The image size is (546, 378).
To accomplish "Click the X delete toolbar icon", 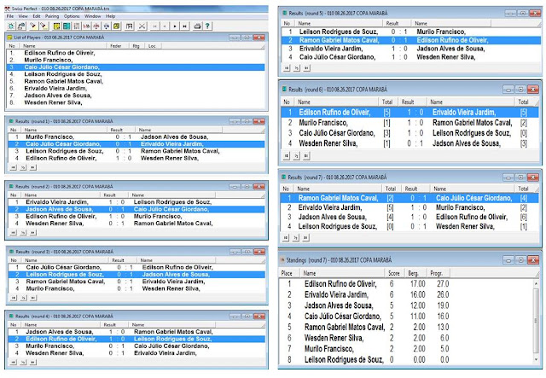I will pyautogui.click(x=142, y=26).
